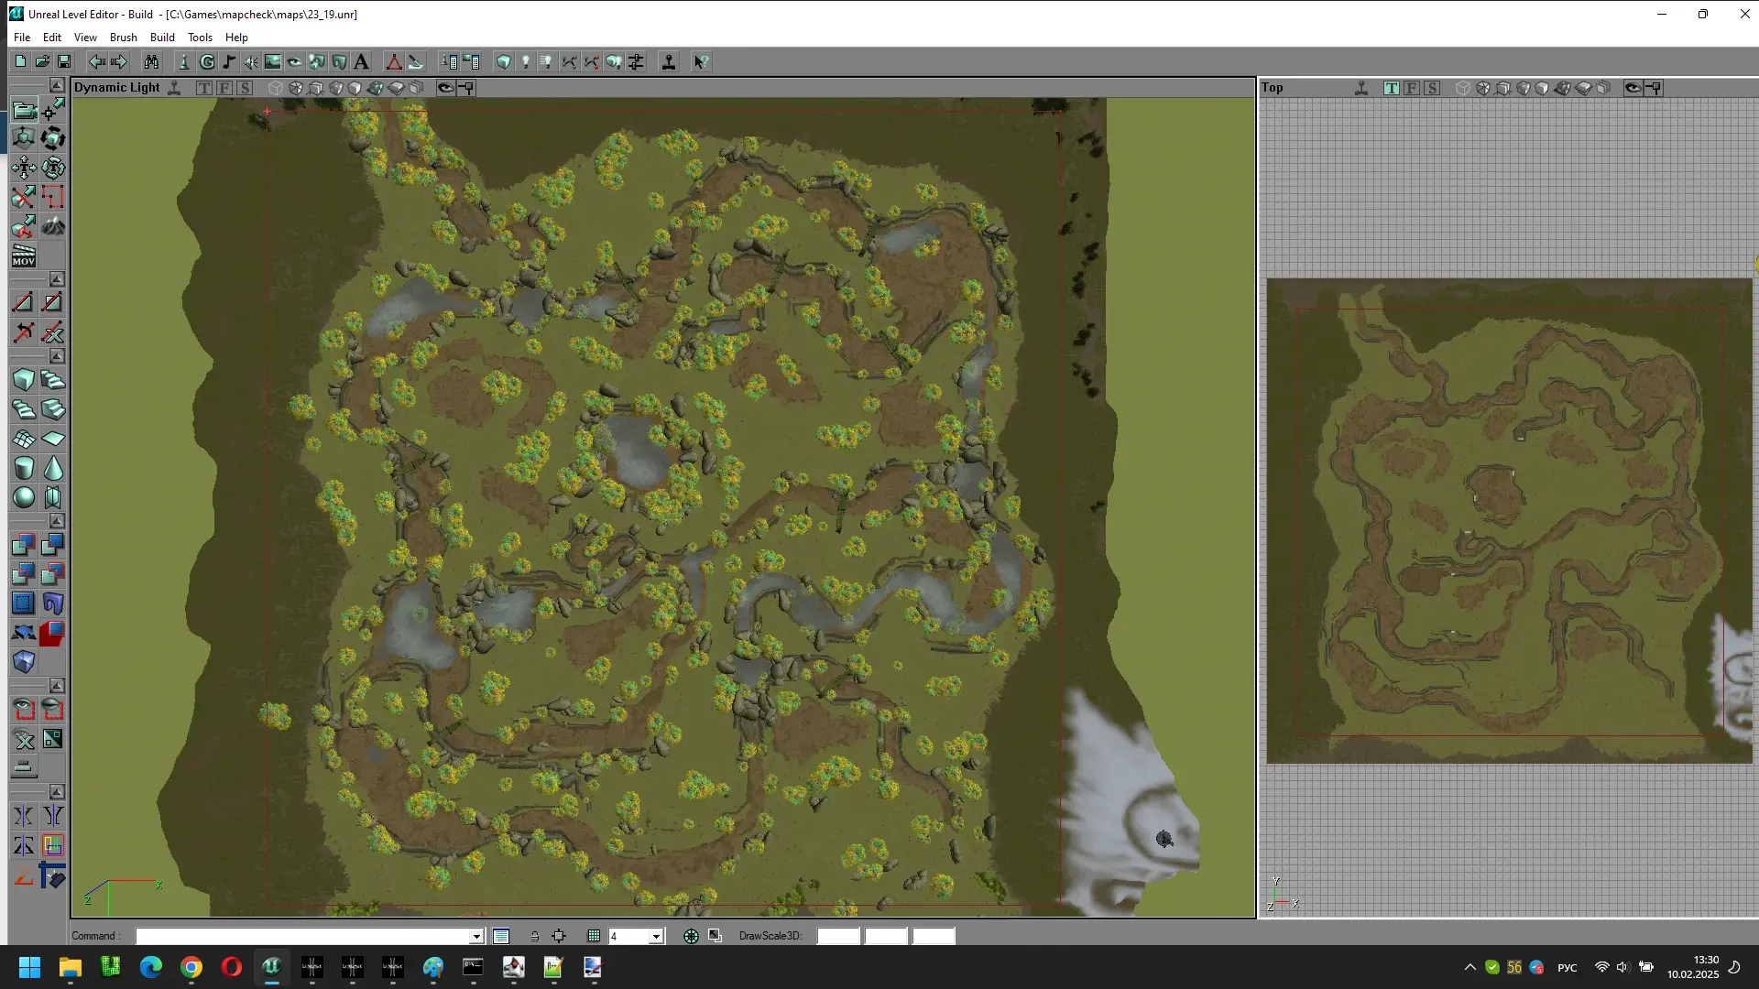Collapse the mirror tools group arrow
This screenshot has width=1759, height=989.
click(x=57, y=791)
